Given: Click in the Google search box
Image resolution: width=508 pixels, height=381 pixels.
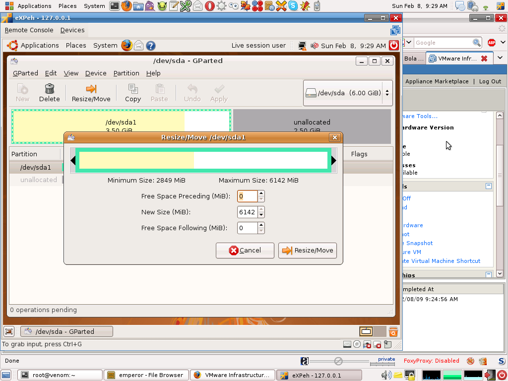Looking at the screenshot, I should [x=443, y=43].
